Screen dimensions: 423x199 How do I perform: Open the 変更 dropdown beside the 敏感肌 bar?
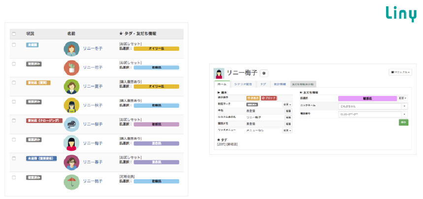[x=403, y=99]
